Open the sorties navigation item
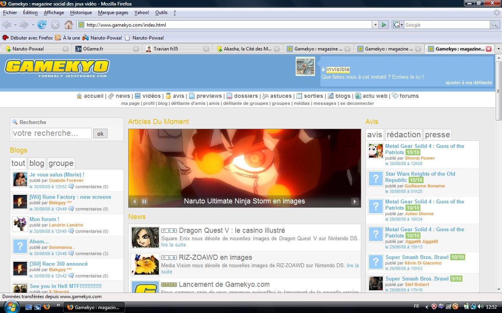This screenshot has height=313, width=502. click(x=310, y=96)
